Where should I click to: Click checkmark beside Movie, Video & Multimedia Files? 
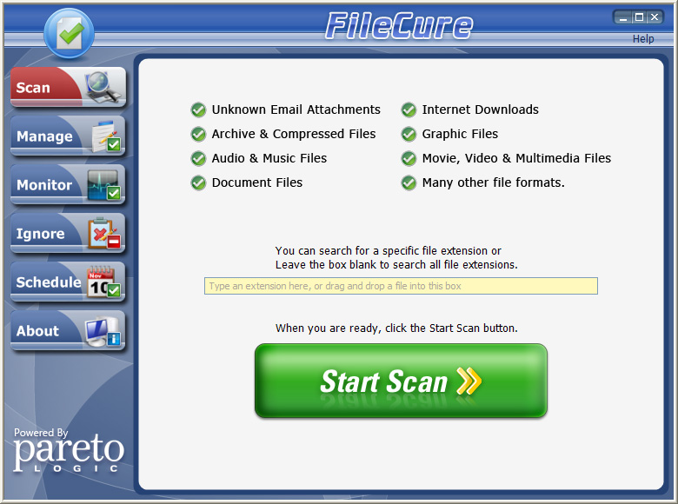[409, 159]
